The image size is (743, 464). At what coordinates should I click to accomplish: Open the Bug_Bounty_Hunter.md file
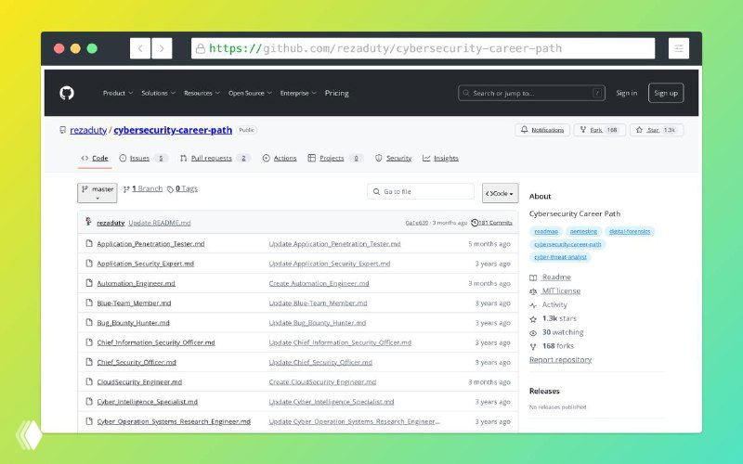(x=133, y=323)
